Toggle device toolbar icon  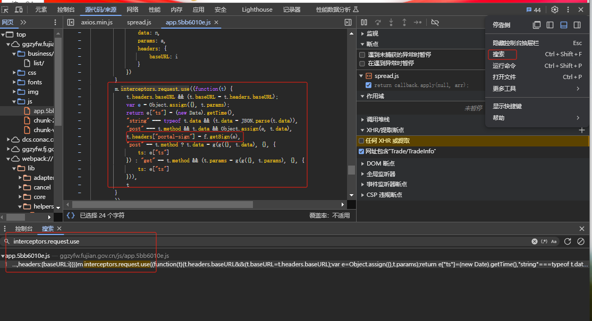coord(19,10)
